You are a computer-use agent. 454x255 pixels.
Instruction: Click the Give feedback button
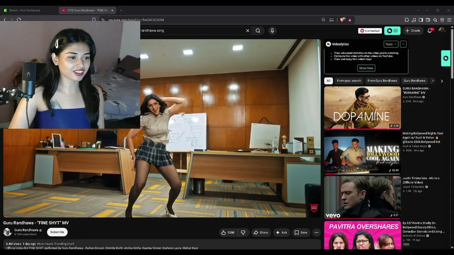coord(370,31)
